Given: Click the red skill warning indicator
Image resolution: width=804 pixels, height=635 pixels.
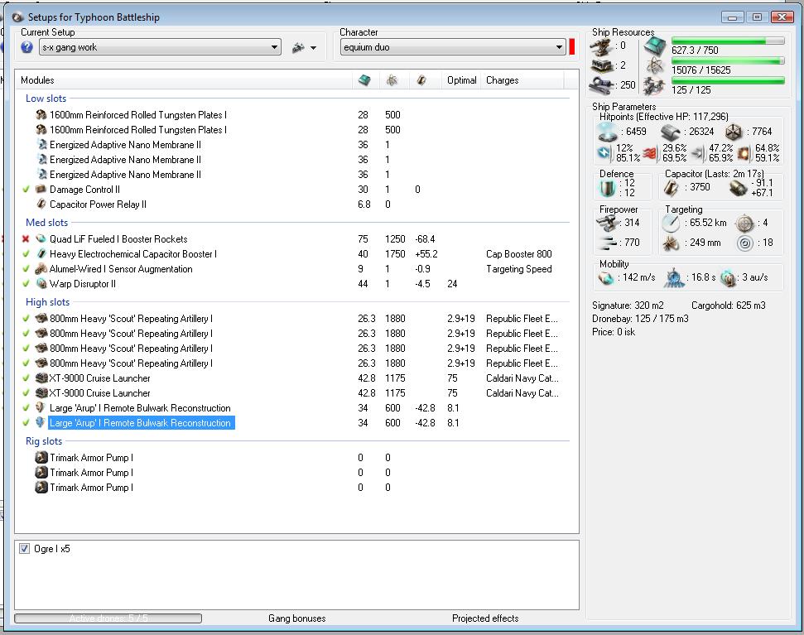Looking at the screenshot, I should pyautogui.click(x=571, y=47).
